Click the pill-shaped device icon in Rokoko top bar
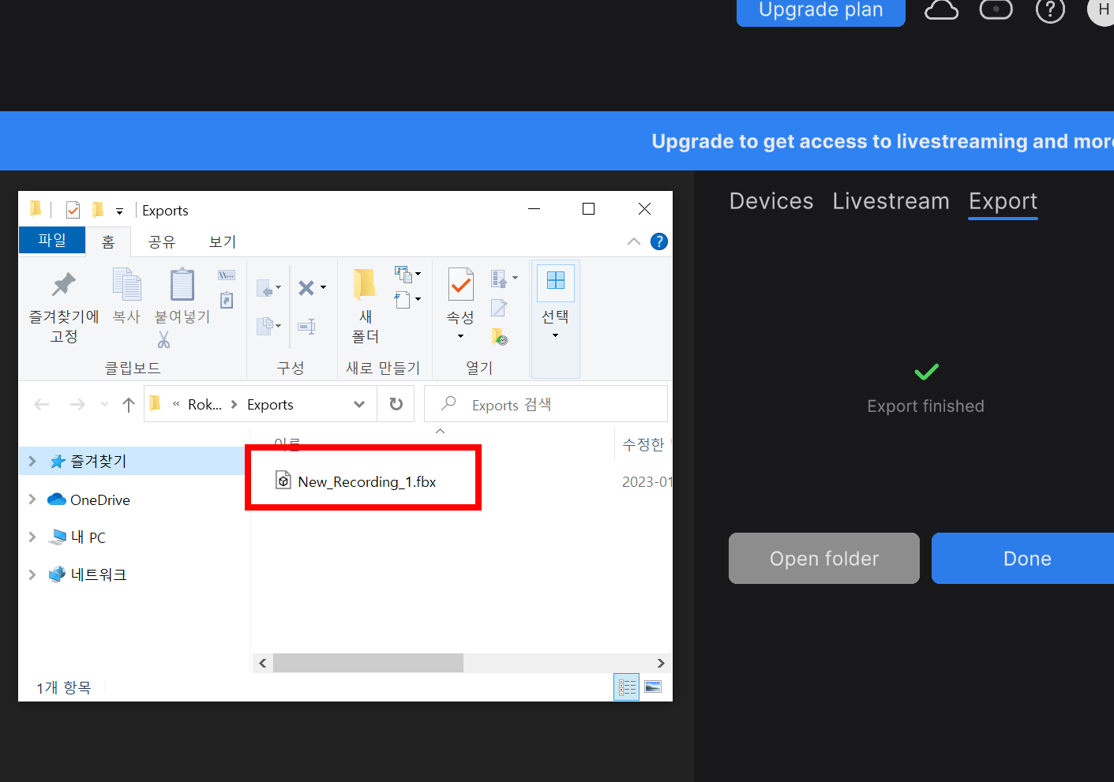1114x782 pixels. [996, 9]
